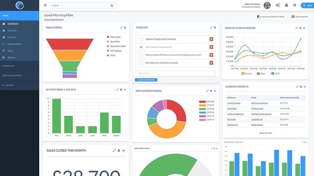This screenshot has height=176, width=314.
Task: Expand the Sales Funnel widget
Action: [x=121, y=27]
